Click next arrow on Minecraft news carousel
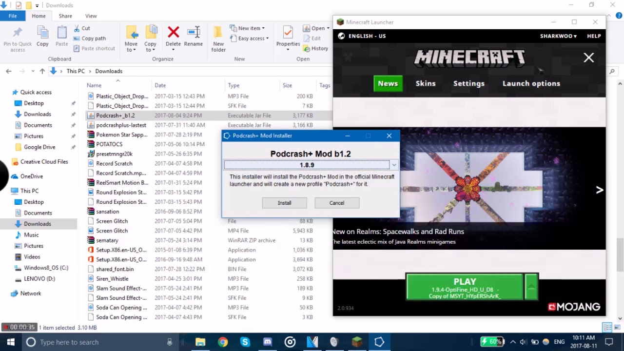Viewport: 624px width, 351px height. (600, 190)
